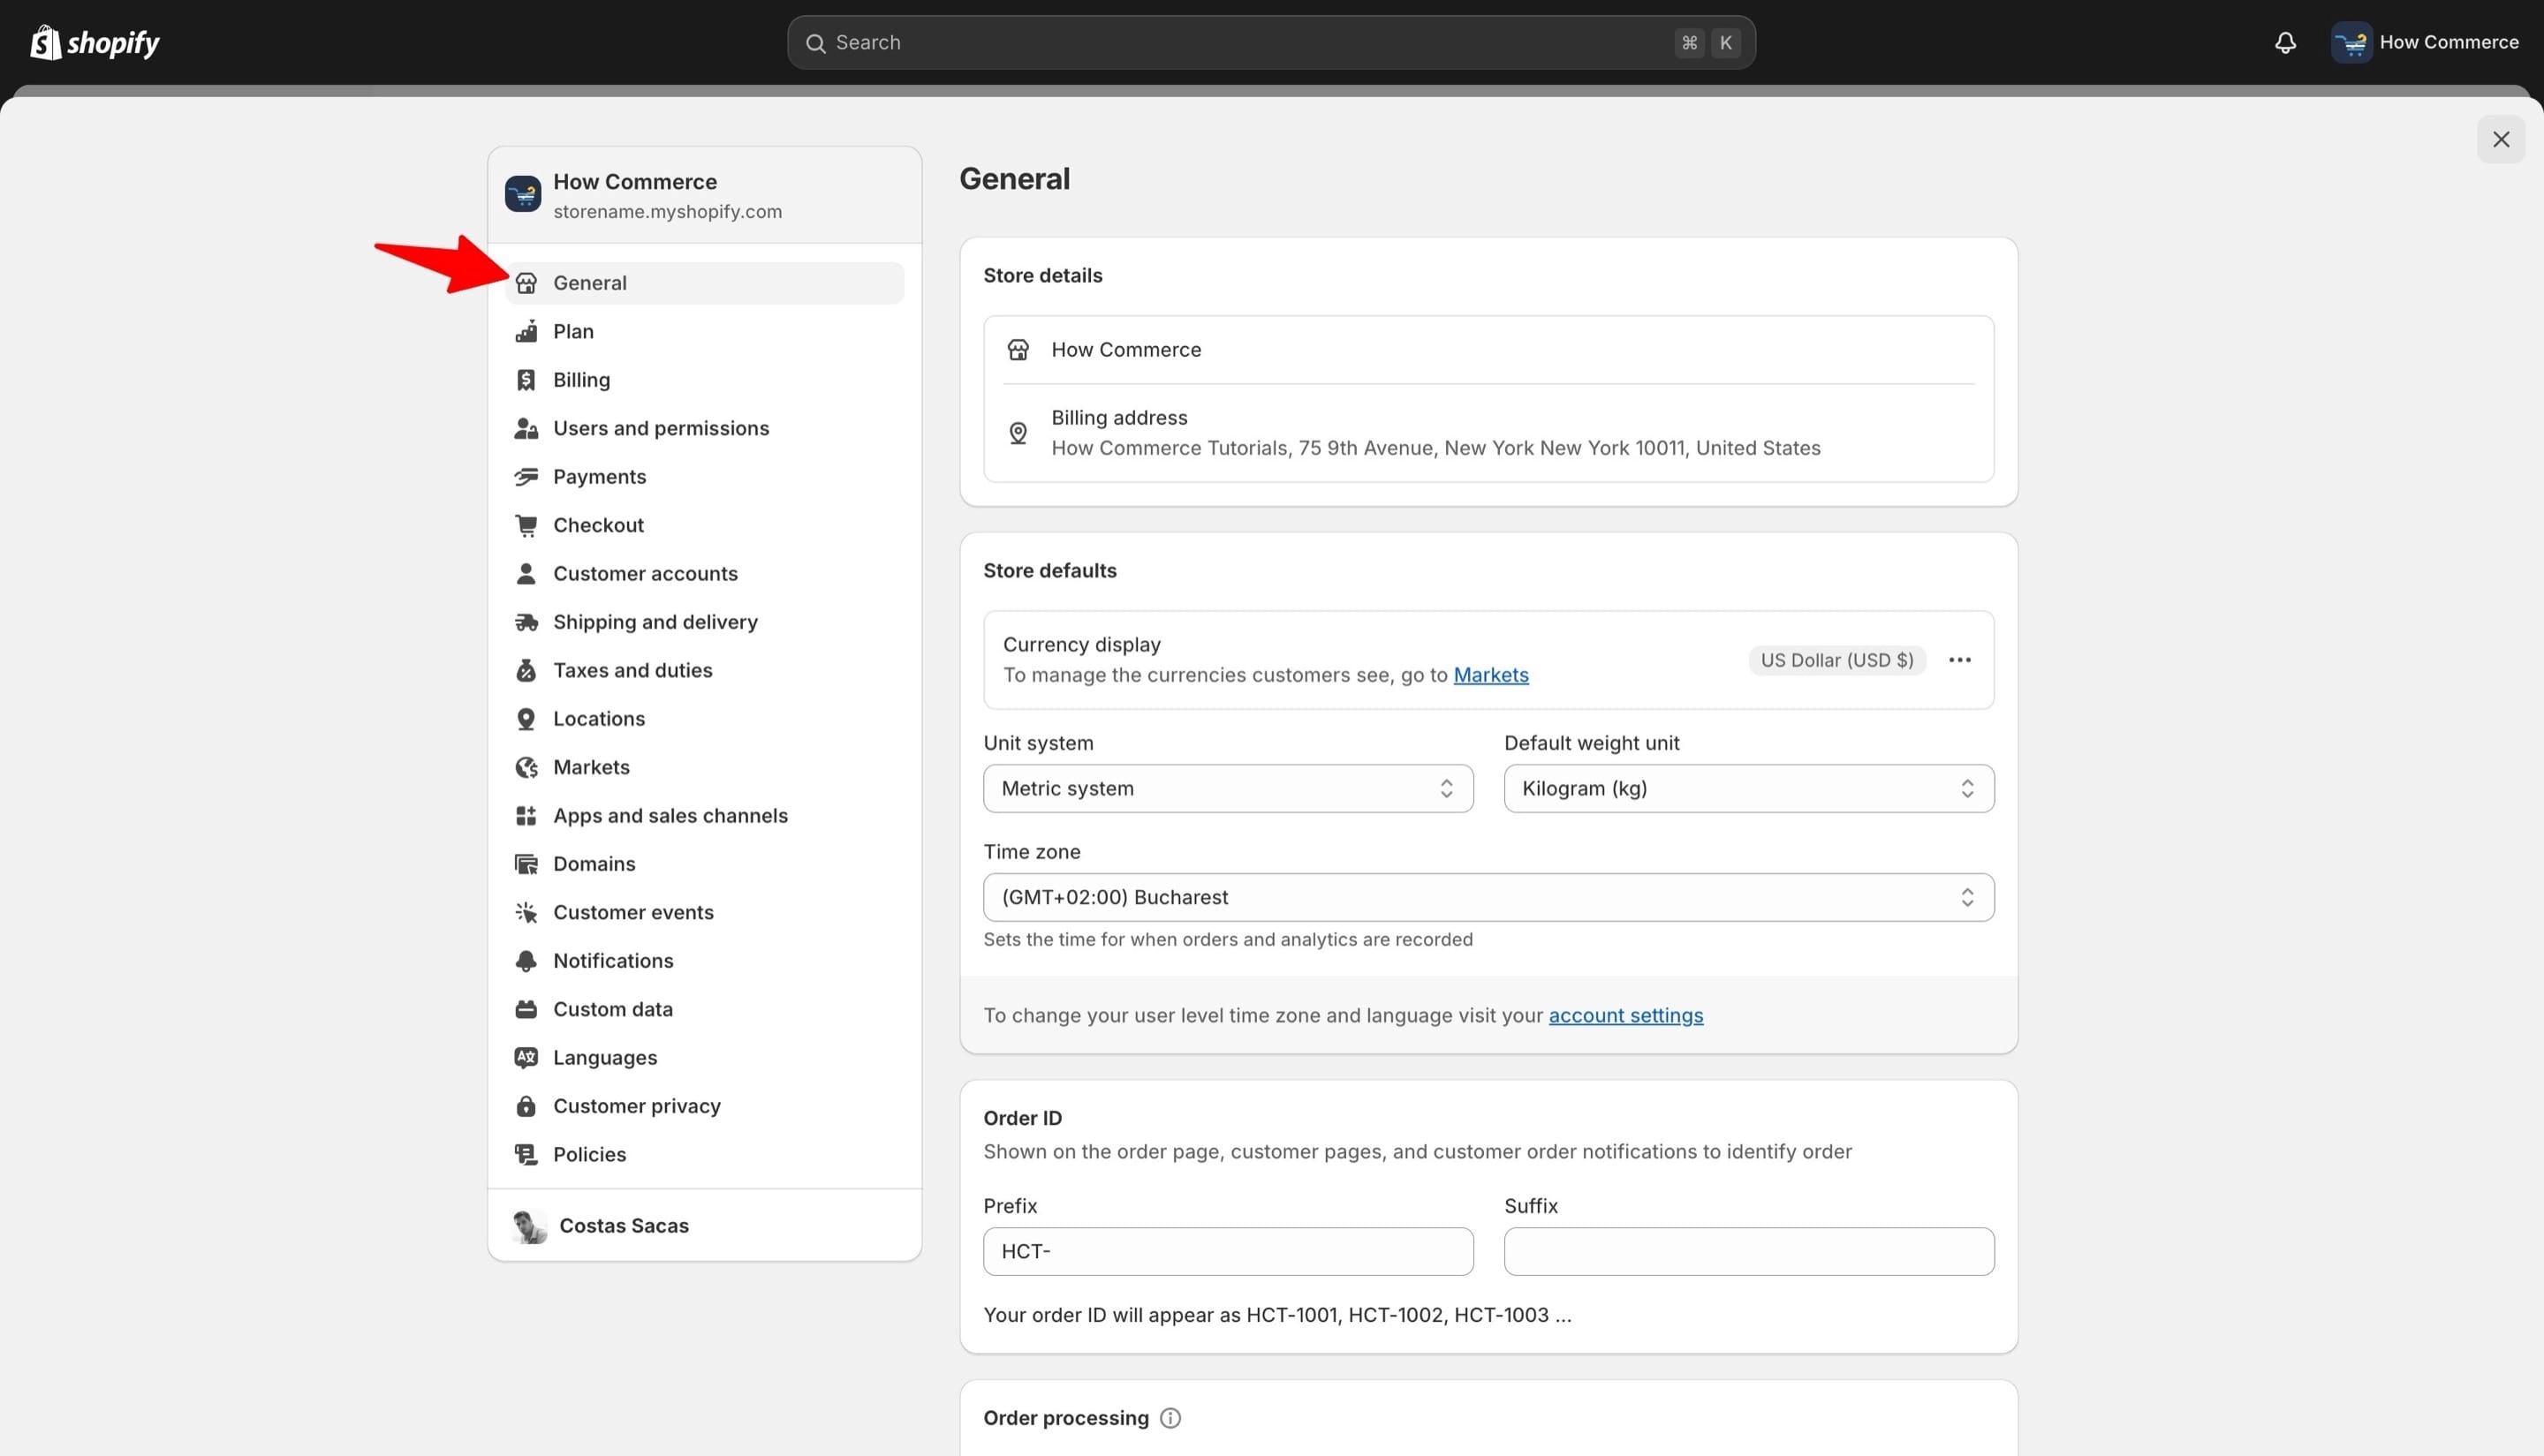2544x1456 pixels.
Task: Click the Markets globe icon
Action: [x=526, y=767]
